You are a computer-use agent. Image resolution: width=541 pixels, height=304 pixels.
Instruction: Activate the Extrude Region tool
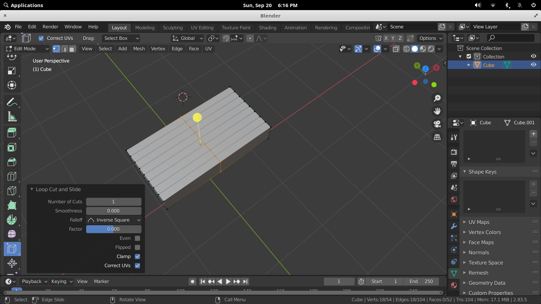pos(12,132)
